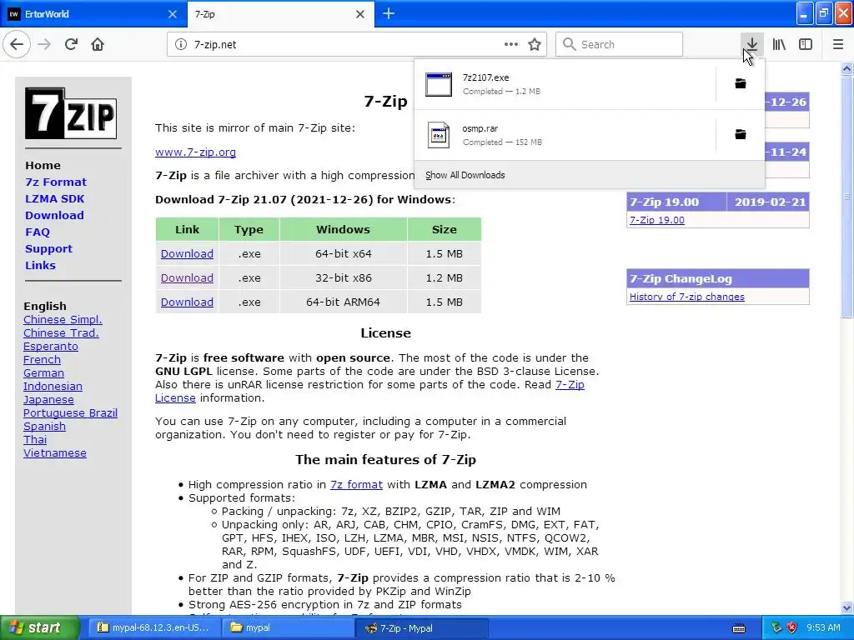Screen dimensions: 854x640
Task: Switch language to Chinese Simpl.
Action: click(63, 319)
